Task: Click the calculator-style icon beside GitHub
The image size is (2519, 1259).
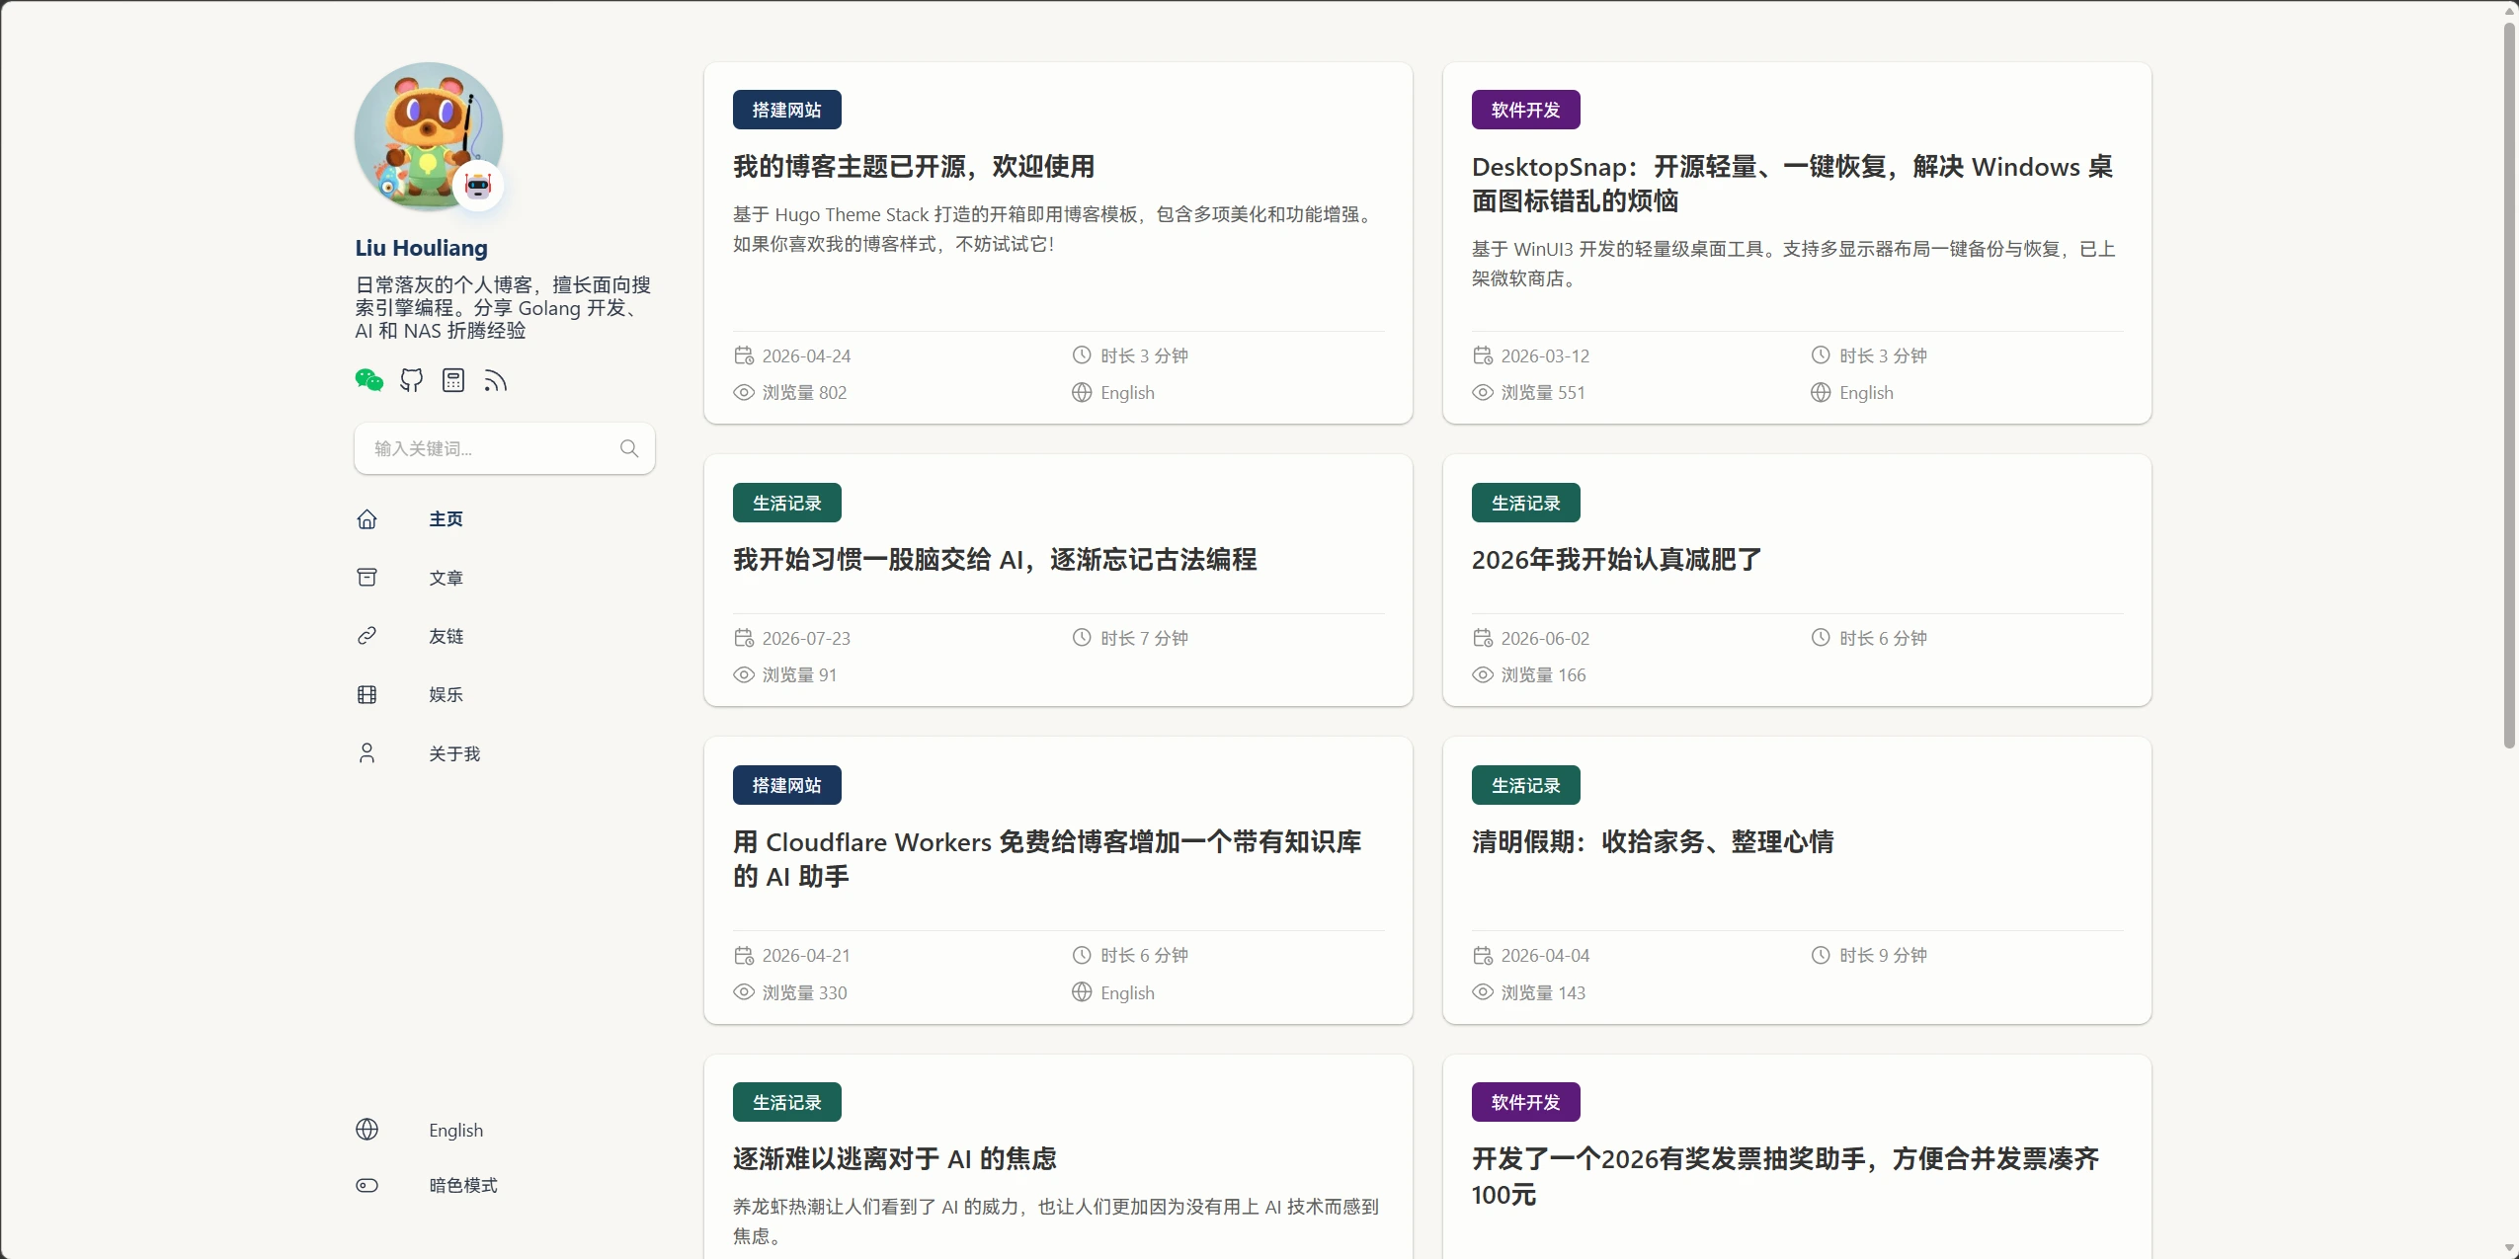Action: 453,380
